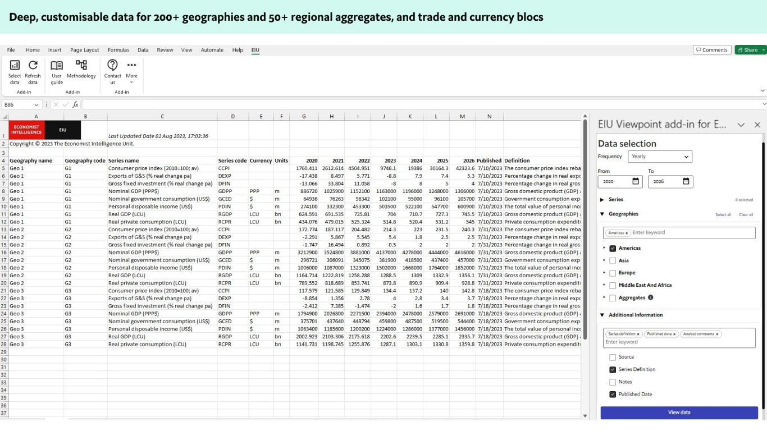The image size is (767, 431).
Task: Open the add-in pane options chevron
Action: coord(741,125)
